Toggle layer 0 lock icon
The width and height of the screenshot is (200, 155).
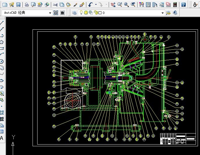(96, 13)
